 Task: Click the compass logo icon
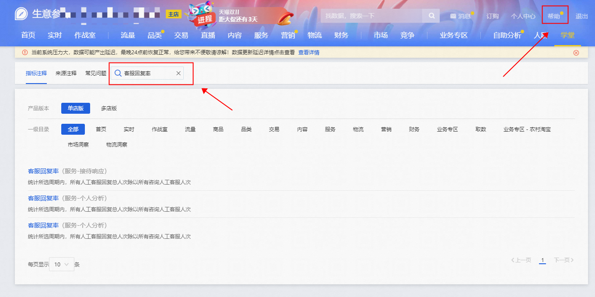click(x=21, y=14)
